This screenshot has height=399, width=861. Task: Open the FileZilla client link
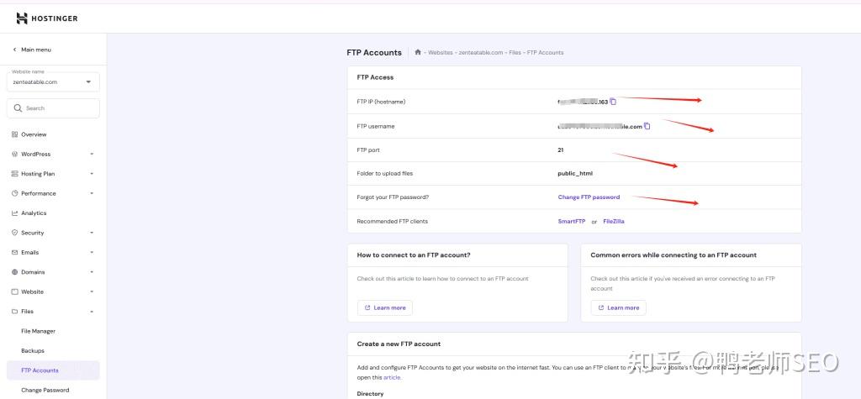tap(614, 222)
